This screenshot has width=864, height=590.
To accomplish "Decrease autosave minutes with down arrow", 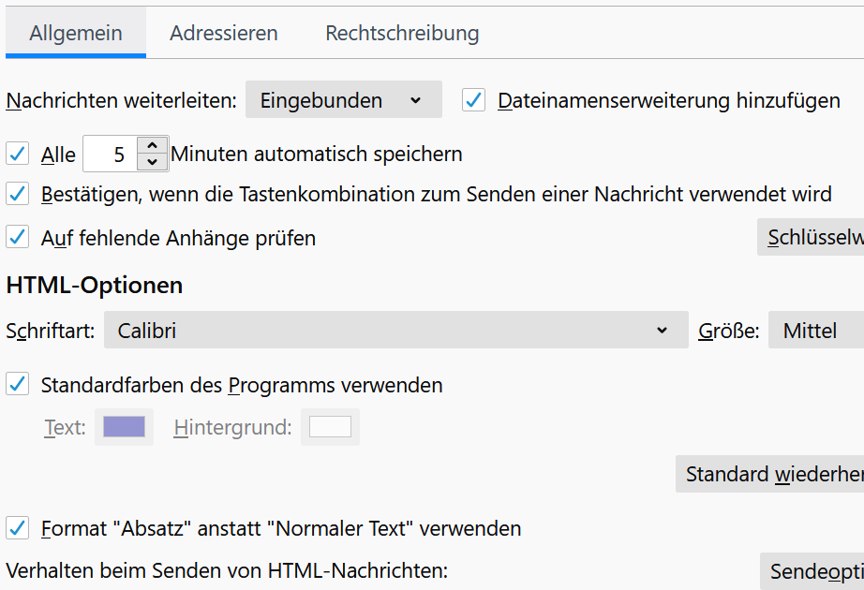I will click(x=152, y=162).
